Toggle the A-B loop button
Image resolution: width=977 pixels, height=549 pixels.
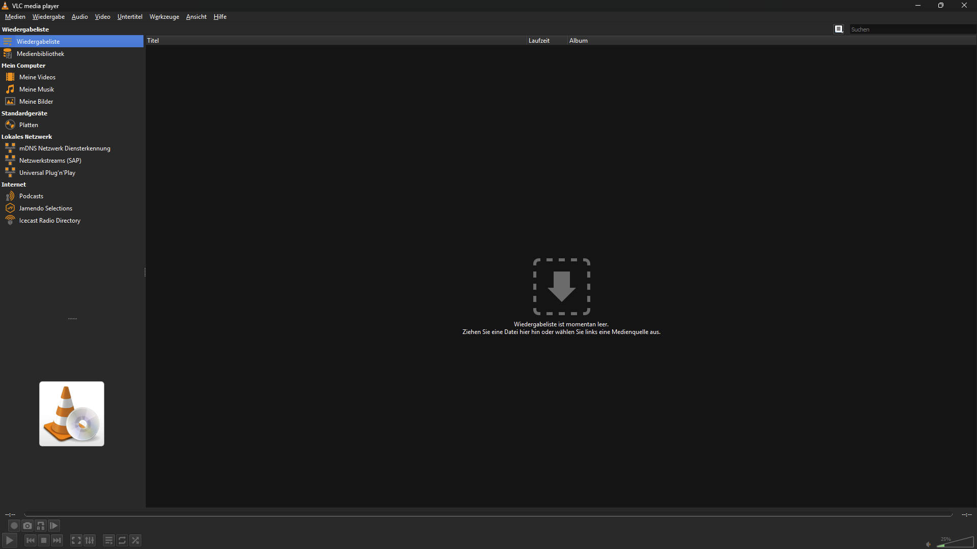[x=41, y=526]
